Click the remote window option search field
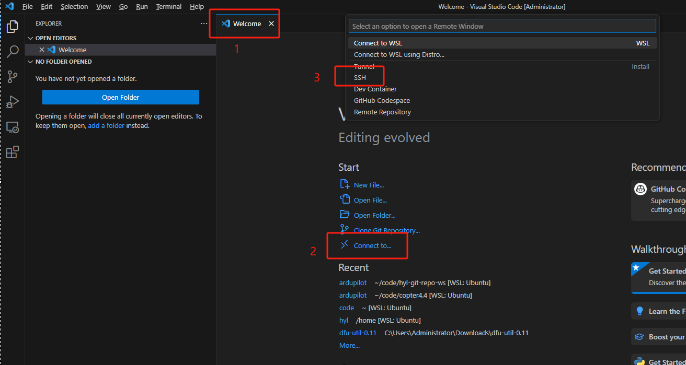Viewport: 686px width, 365px height. (x=502, y=26)
